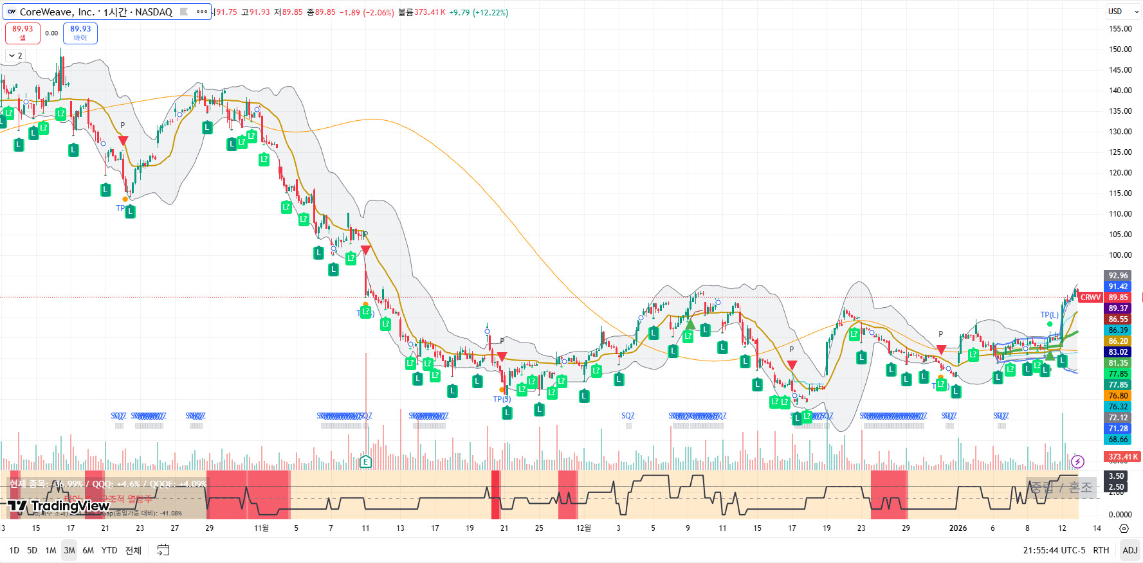
Task: Click the red 373.41 K volume label on the axis
Action: (x=1122, y=457)
